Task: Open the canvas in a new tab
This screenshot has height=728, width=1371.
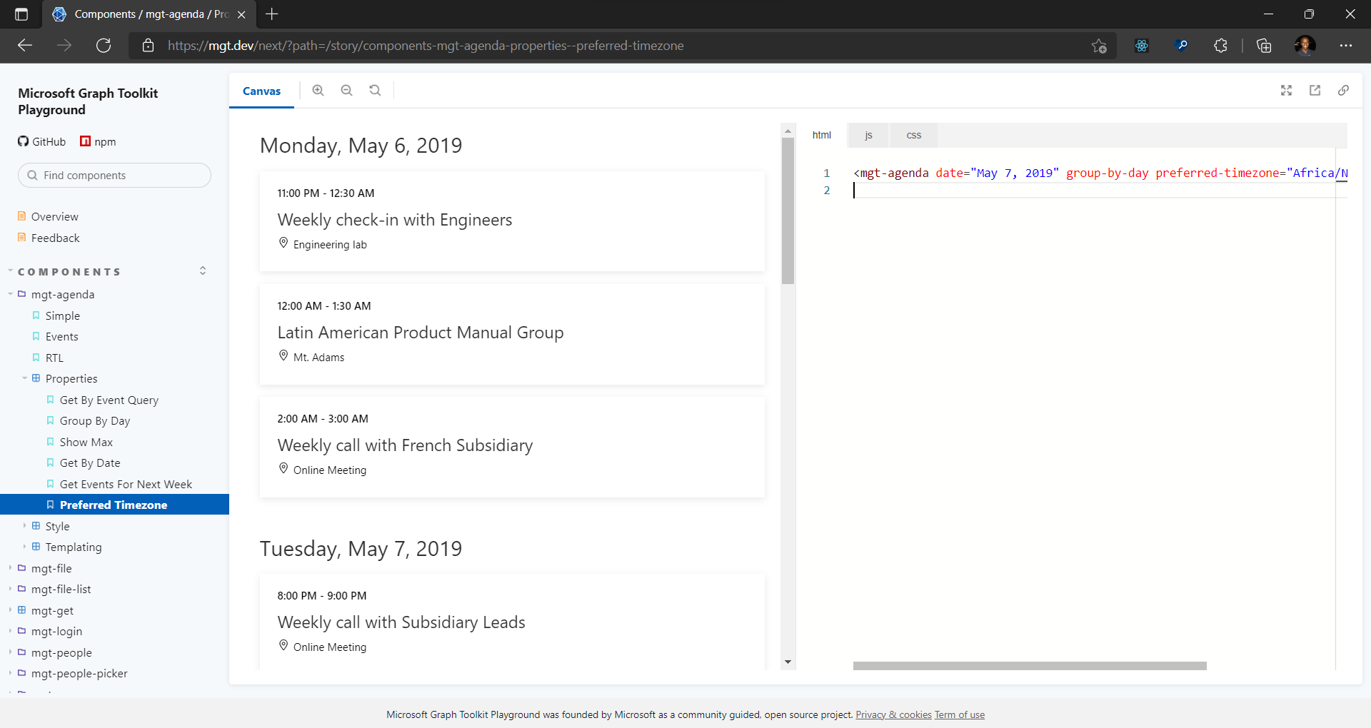Action: pyautogui.click(x=1315, y=90)
